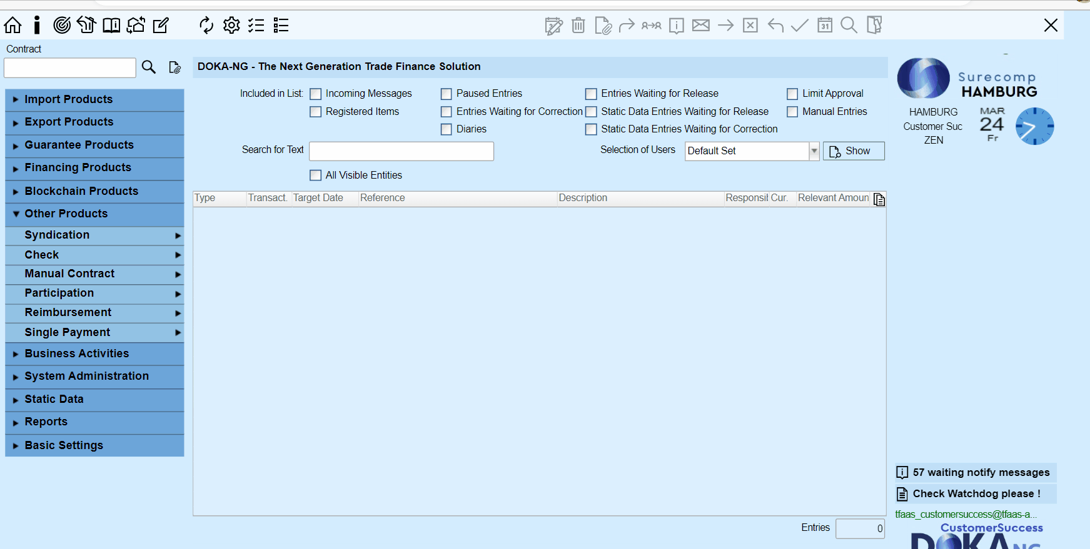
Task: Enable Incoming Messages checkbox
Action: click(316, 94)
